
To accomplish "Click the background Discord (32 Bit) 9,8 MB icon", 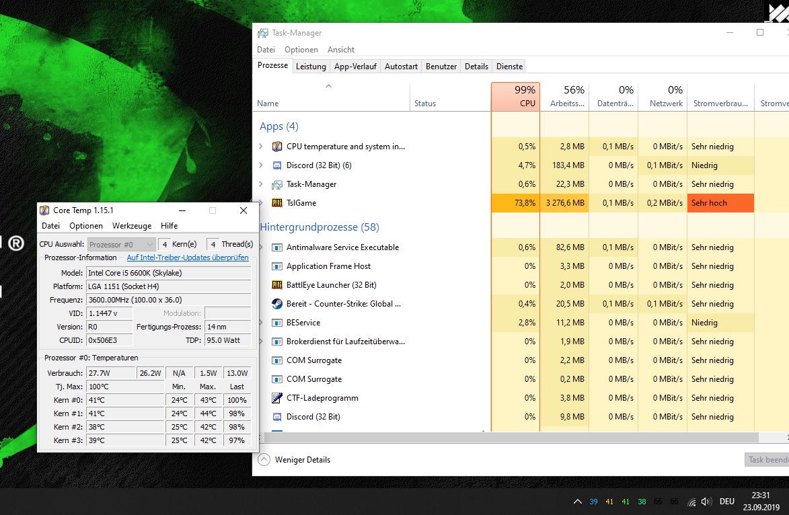I will (276, 416).
